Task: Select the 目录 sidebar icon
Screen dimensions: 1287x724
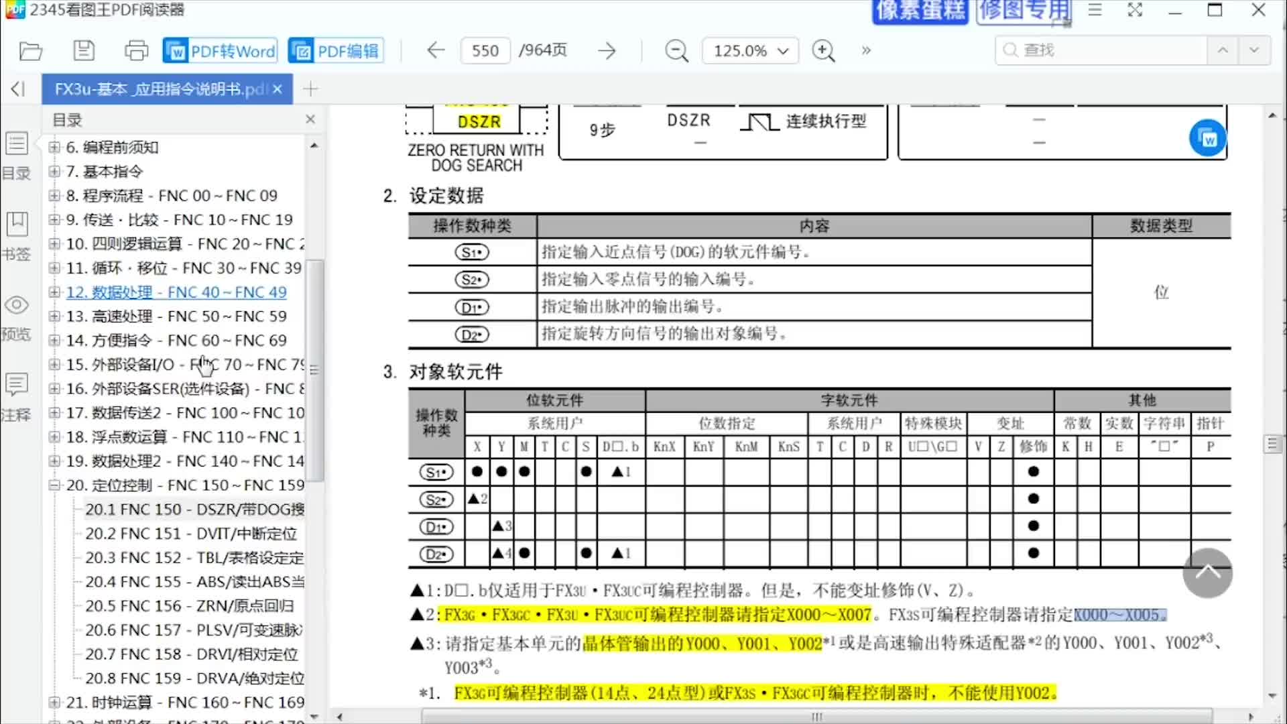Action: (17, 156)
